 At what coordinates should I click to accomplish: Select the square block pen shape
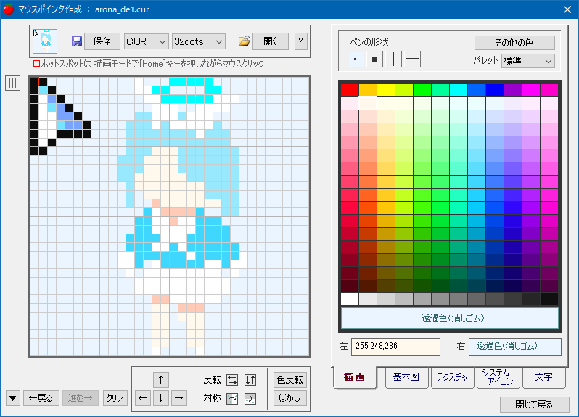(x=374, y=59)
